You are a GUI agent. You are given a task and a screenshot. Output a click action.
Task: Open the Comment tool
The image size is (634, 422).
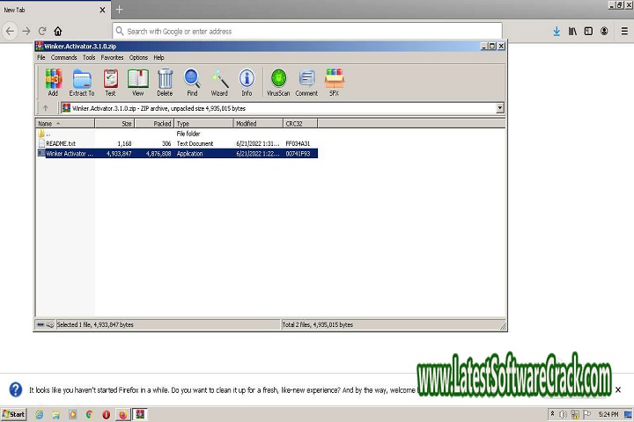point(306,83)
